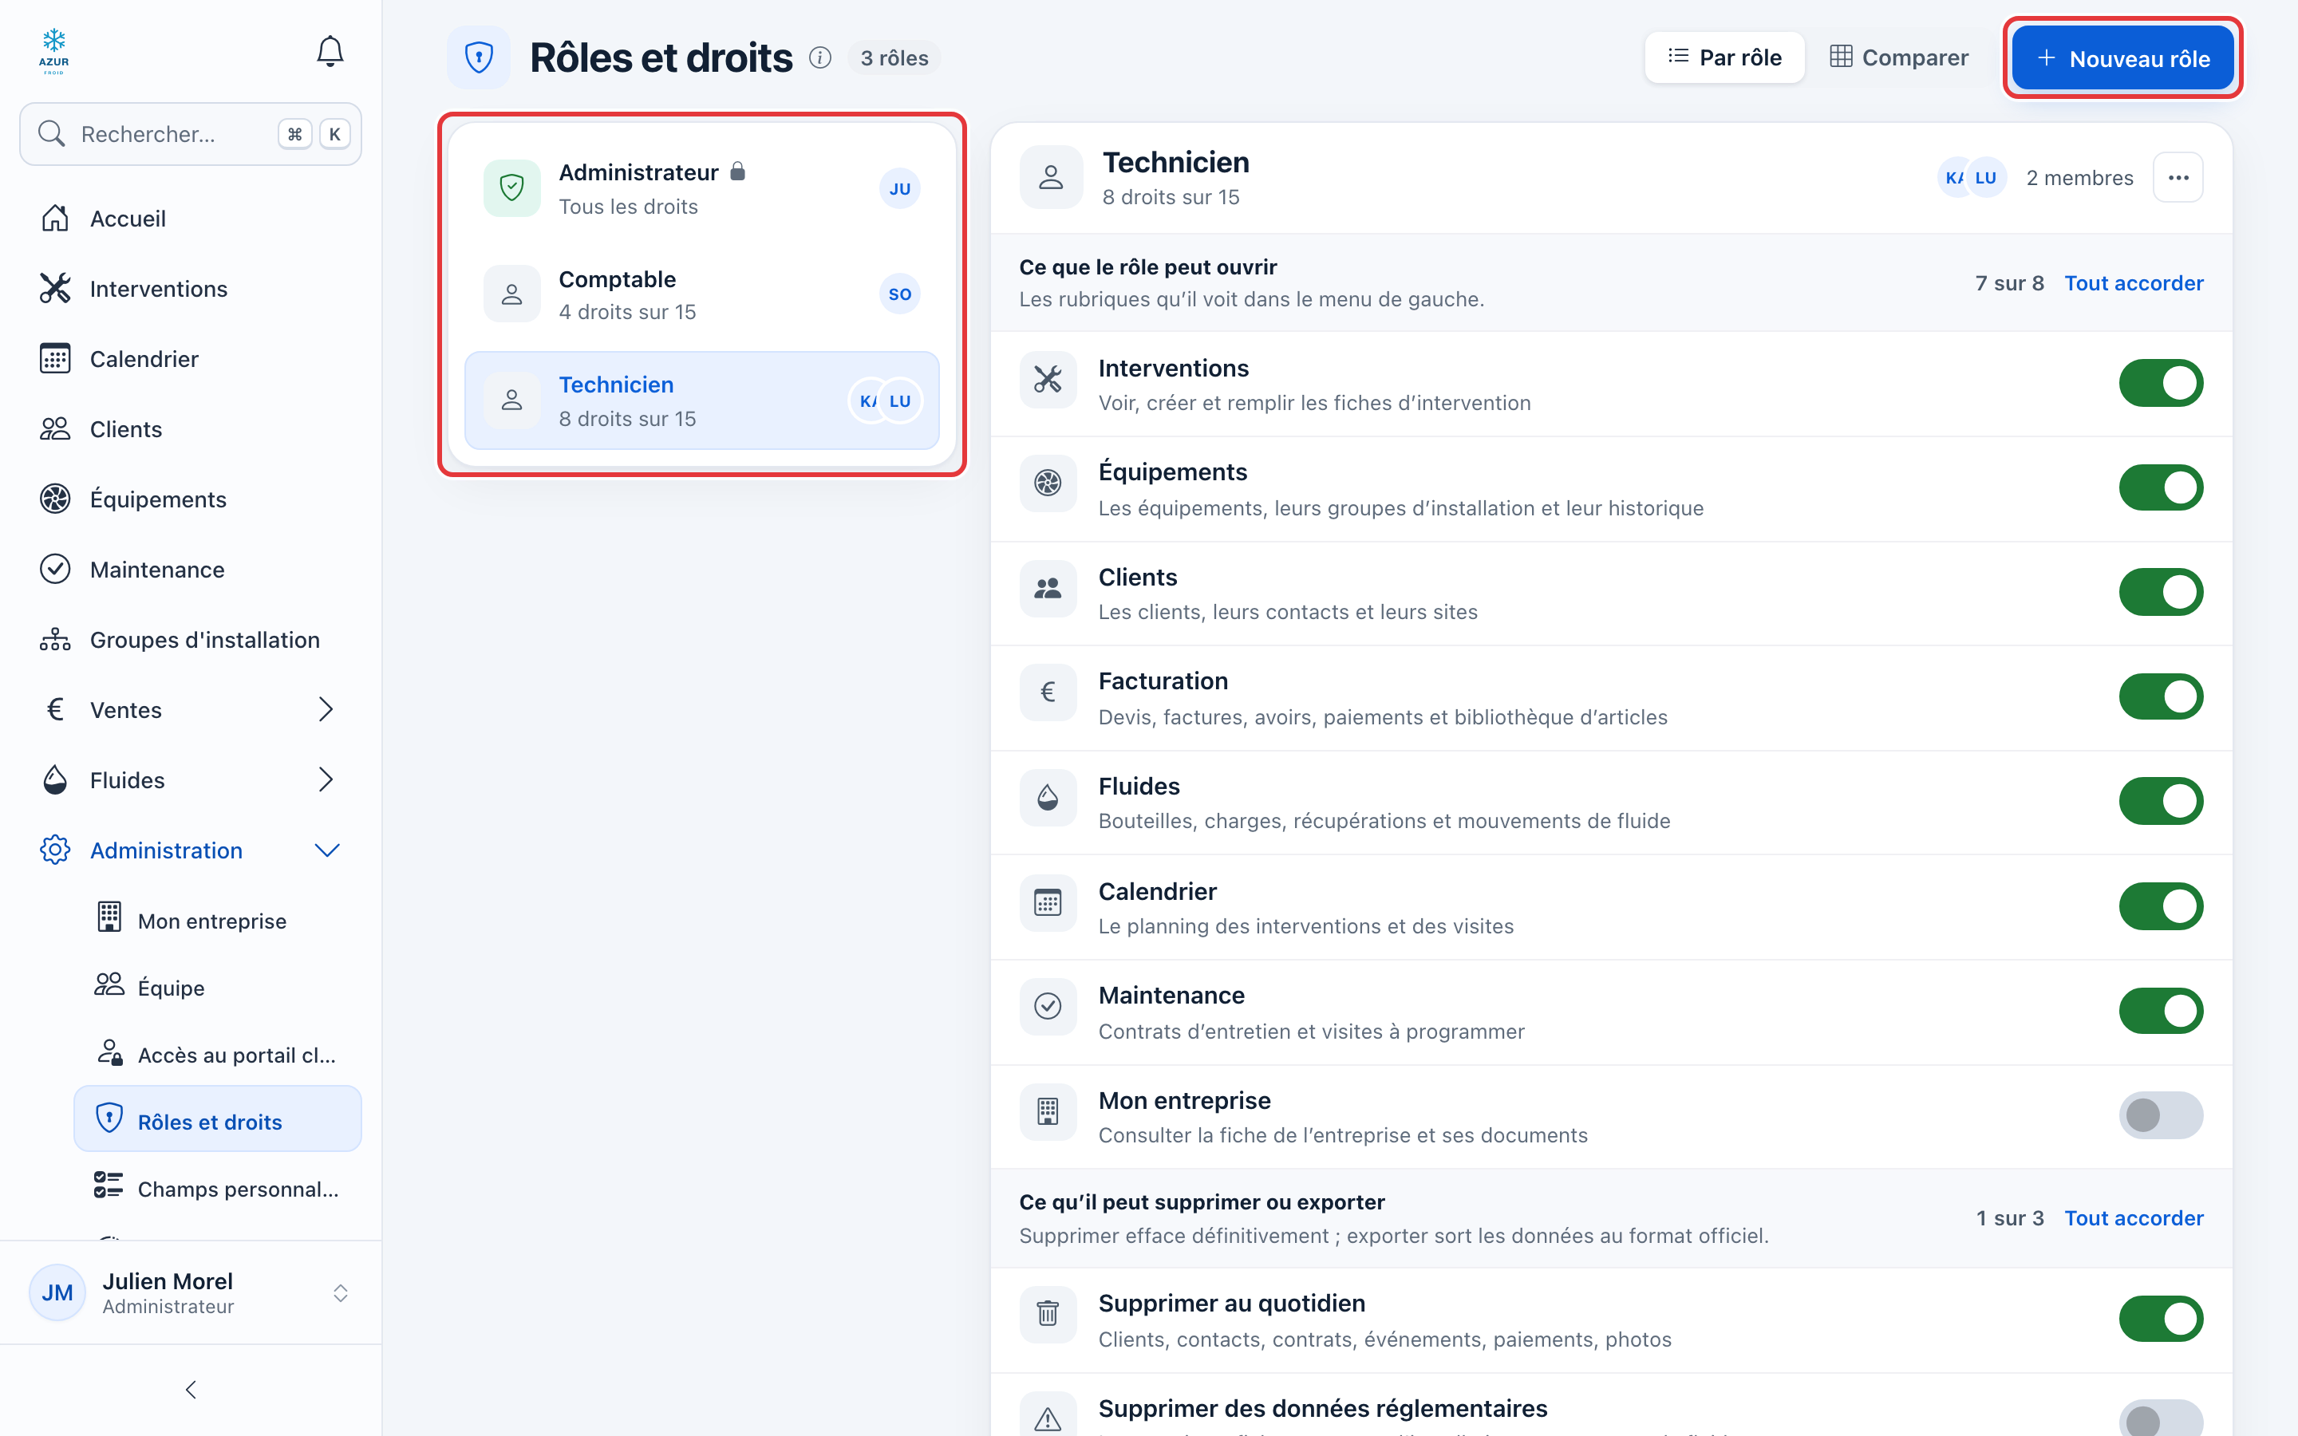Image resolution: width=2298 pixels, height=1436 pixels.
Task: Open Équipements in the sidebar
Action: point(191,499)
